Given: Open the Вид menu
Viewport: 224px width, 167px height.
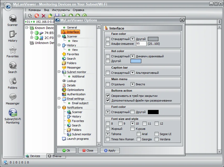Looking at the screenshot, I should tap(46, 10).
